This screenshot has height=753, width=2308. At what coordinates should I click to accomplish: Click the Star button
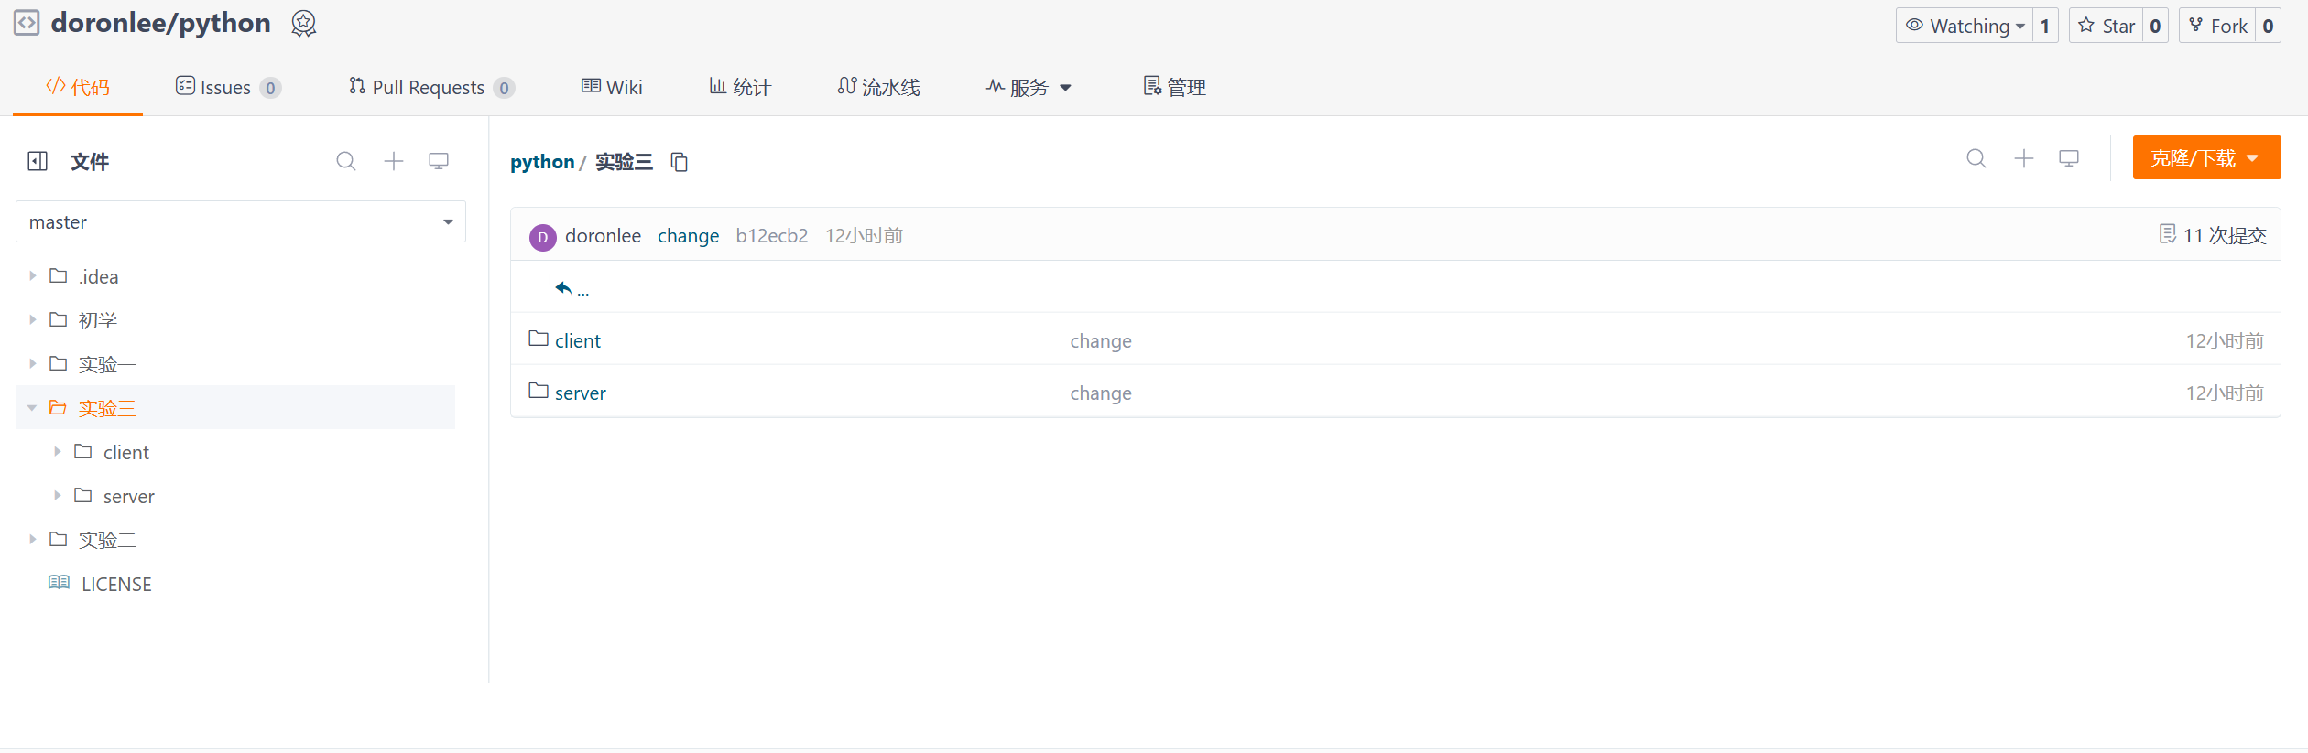tap(2107, 26)
